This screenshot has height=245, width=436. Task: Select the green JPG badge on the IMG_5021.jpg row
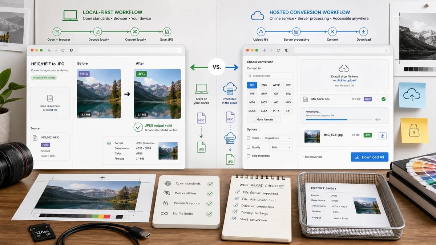[x=368, y=135]
